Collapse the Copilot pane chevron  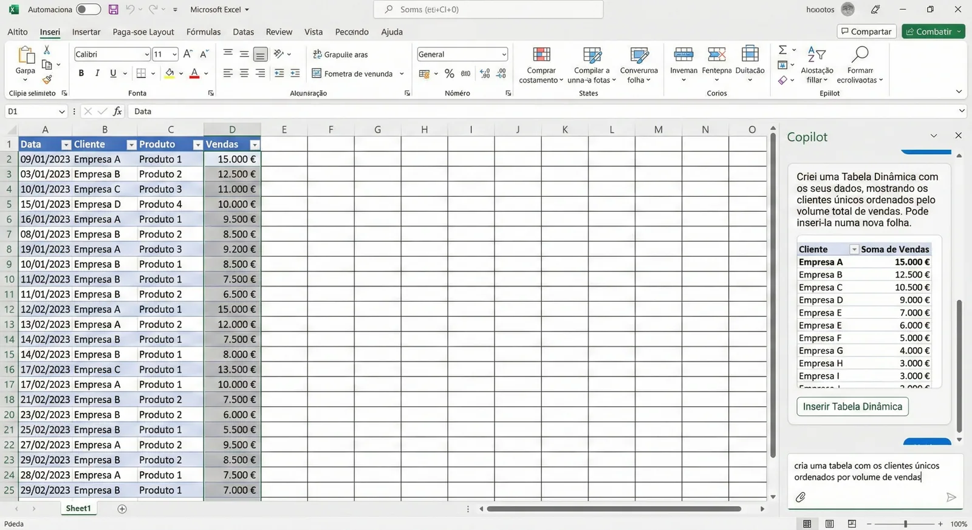[x=934, y=136]
